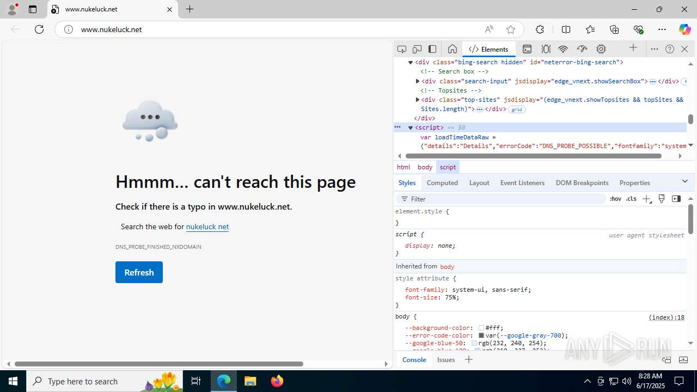Open the Event Listeners tab

[x=522, y=183]
